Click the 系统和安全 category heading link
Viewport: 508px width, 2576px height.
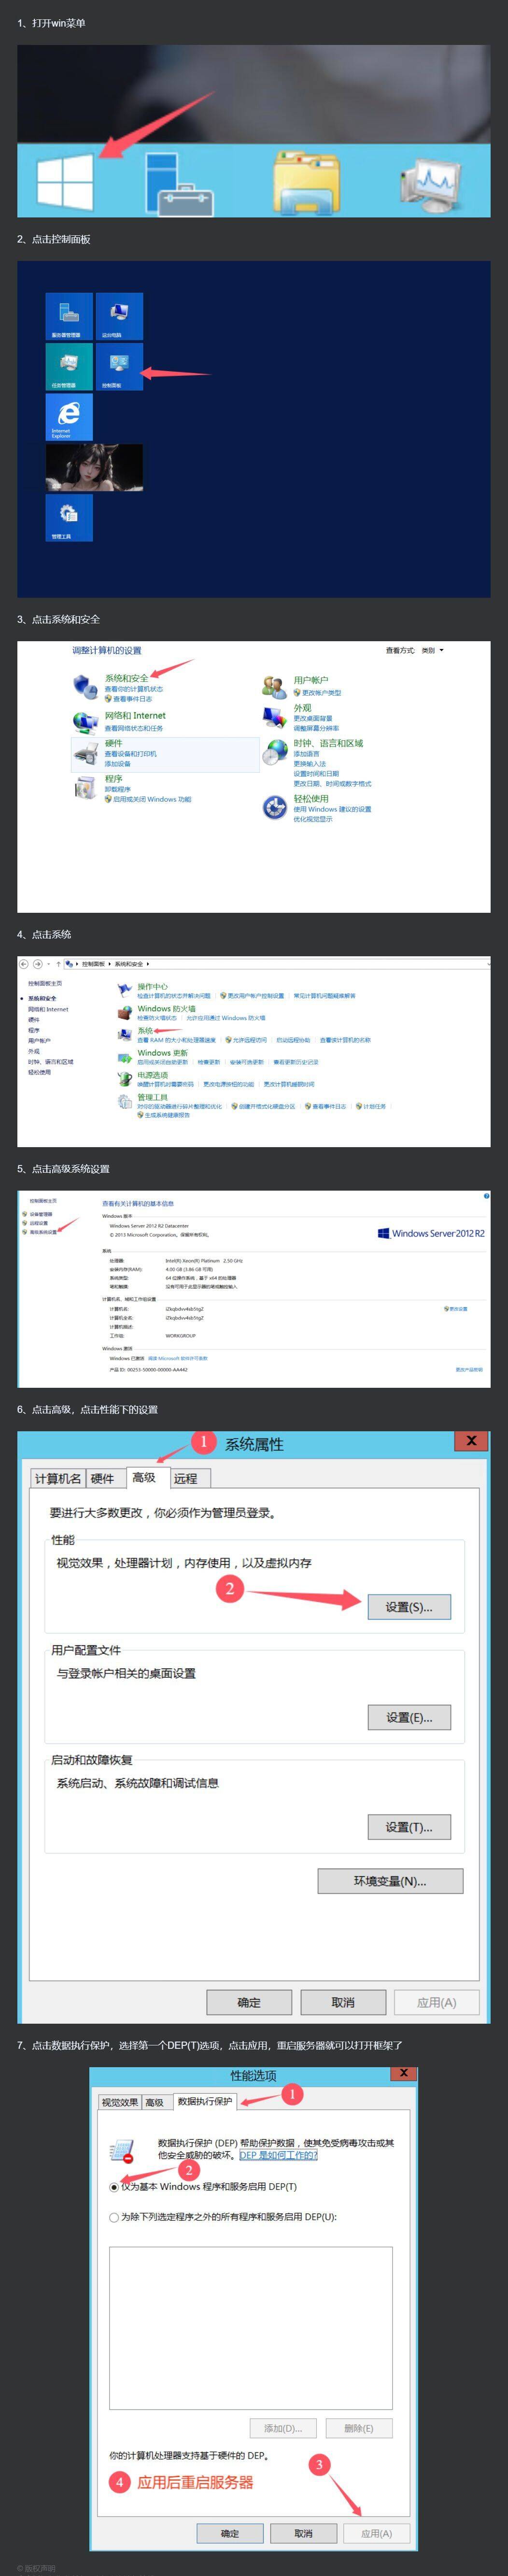click(127, 678)
